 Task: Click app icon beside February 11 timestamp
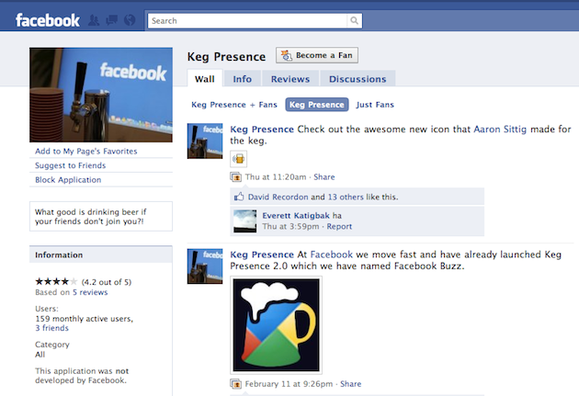[235, 384]
